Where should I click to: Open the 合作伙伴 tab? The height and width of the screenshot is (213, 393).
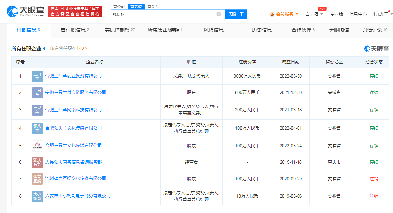pyautogui.click(x=303, y=30)
